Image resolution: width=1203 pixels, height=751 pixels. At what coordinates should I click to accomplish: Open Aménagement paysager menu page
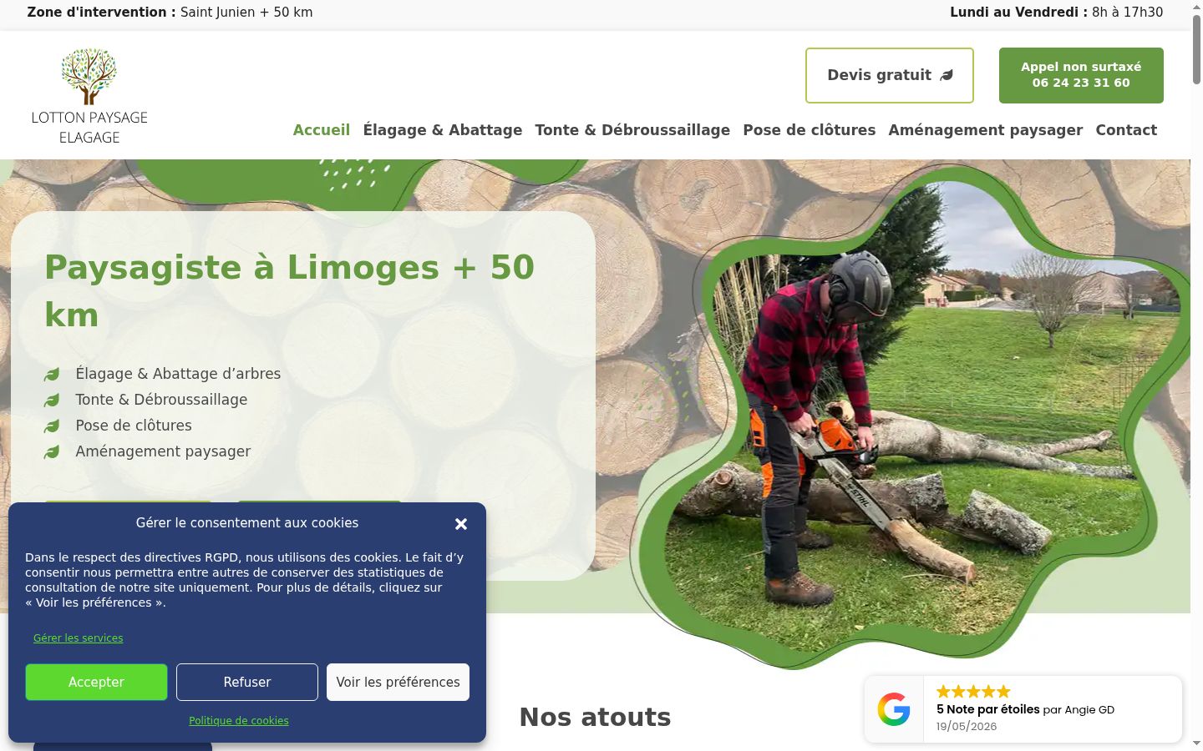(986, 130)
